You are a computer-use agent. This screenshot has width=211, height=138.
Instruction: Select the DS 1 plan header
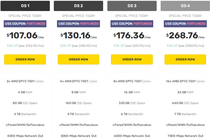click(x=25, y=6)
